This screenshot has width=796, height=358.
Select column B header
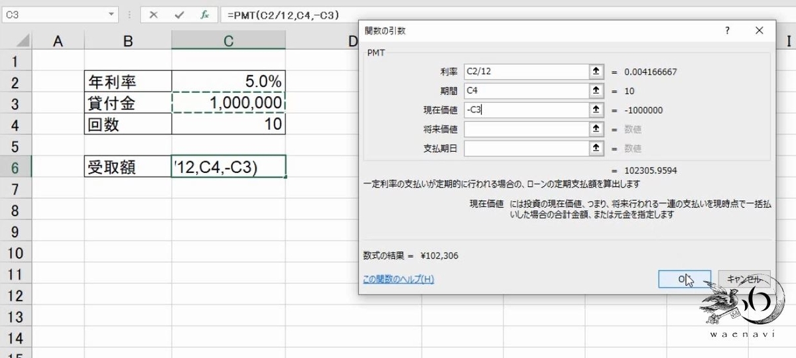click(x=128, y=41)
